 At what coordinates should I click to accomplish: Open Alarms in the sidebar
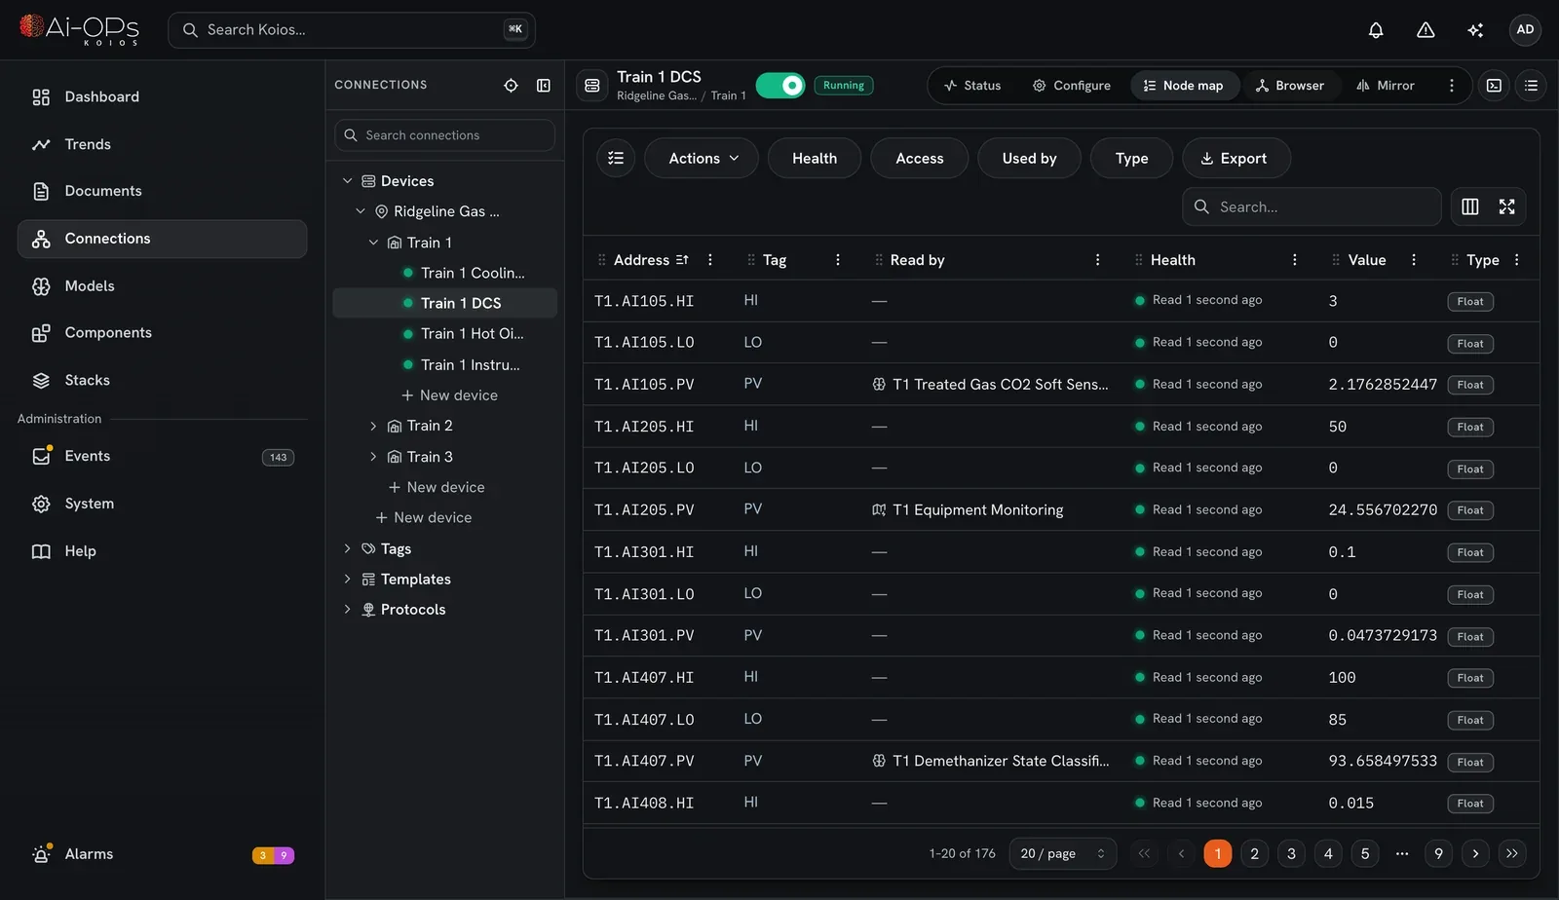pyautogui.click(x=162, y=854)
